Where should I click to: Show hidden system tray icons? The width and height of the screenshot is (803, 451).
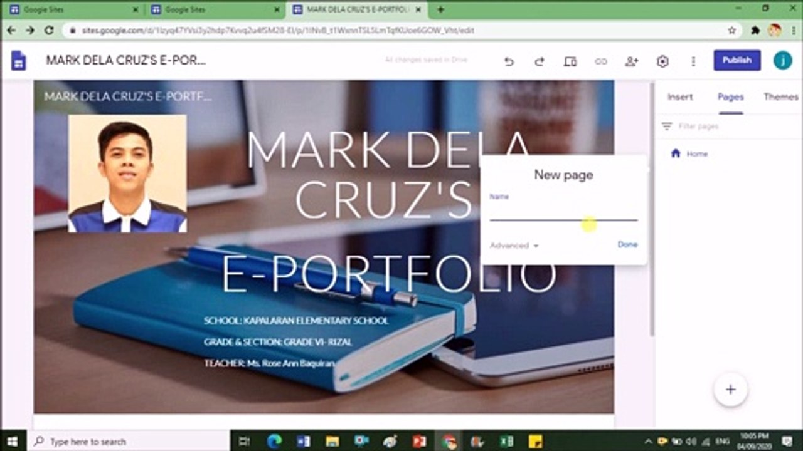pyautogui.click(x=649, y=442)
